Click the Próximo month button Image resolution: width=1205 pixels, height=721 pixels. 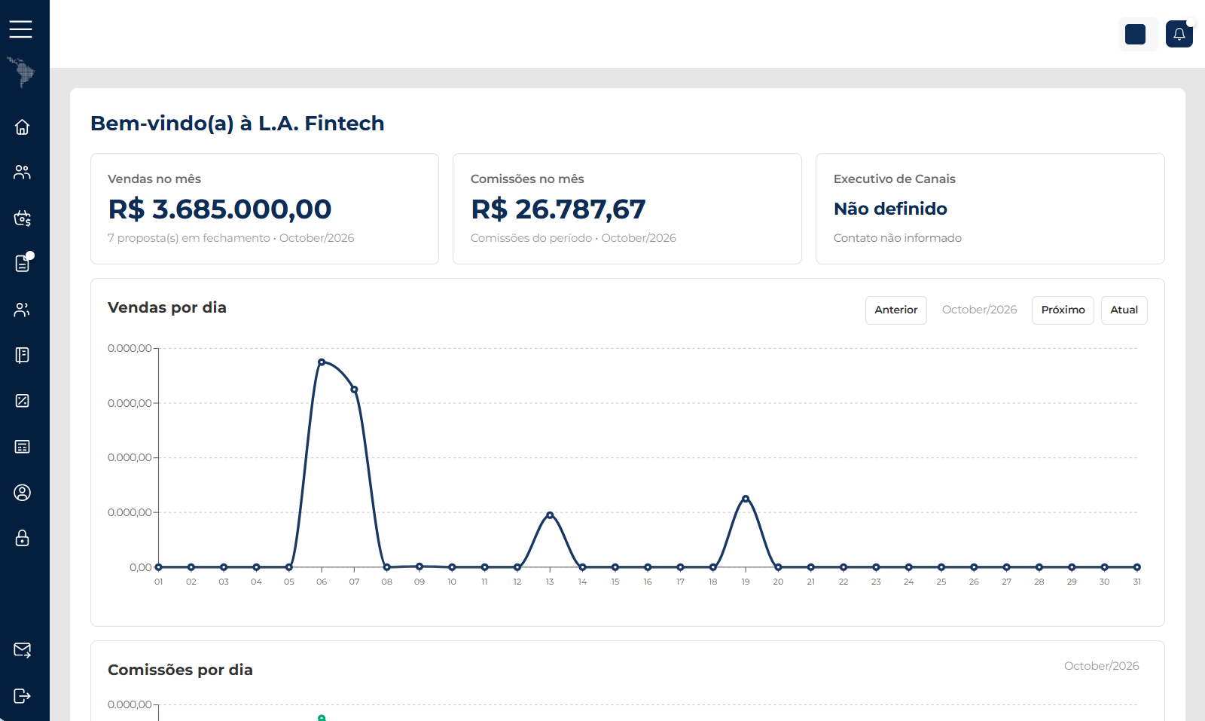click(1063, 310)
